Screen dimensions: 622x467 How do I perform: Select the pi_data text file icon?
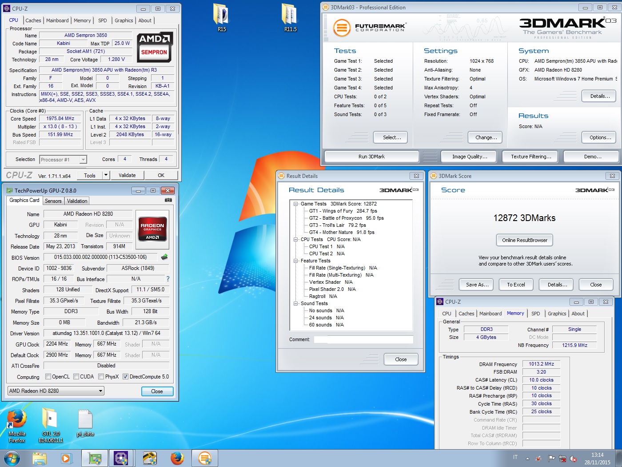[x=85, y=423]
